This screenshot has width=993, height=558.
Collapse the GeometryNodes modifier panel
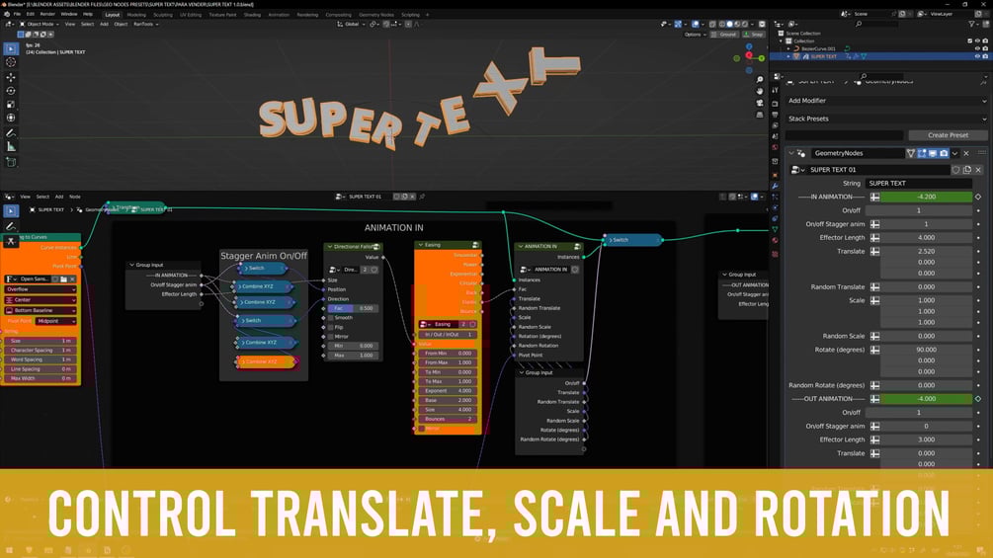click(791, 153)
